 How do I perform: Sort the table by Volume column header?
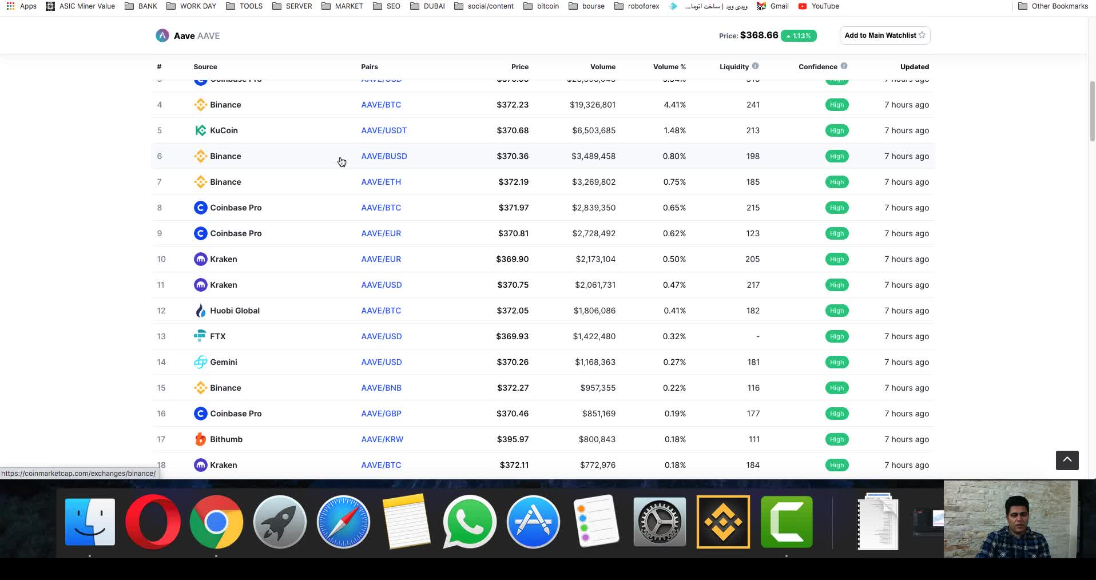(x=602, y=67)
